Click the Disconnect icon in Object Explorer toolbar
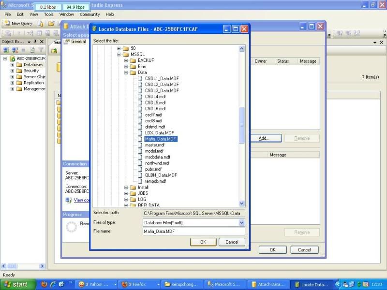Screen dimensions: 387x290 click(15, 50)
